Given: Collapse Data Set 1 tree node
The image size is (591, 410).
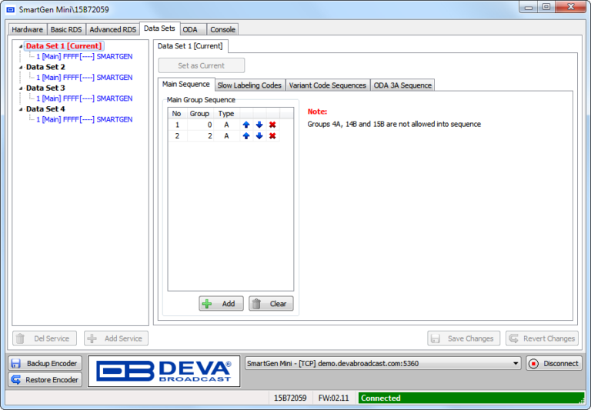Looking at the screenshot, I should (21, 46).
